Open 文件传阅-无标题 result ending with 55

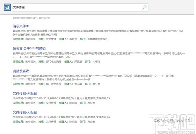(25, 93)
